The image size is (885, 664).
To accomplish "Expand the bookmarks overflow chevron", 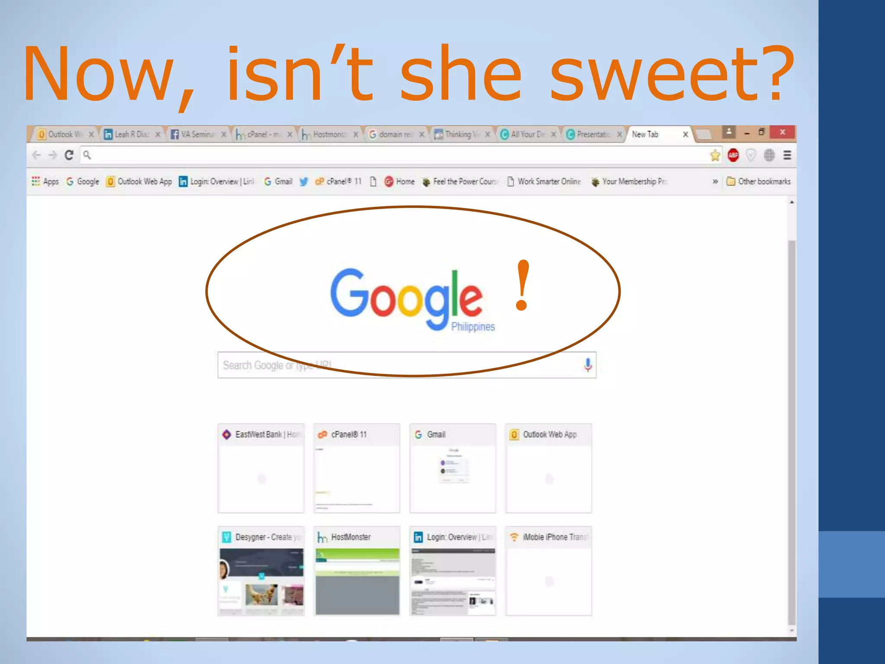I will (715, 182).
